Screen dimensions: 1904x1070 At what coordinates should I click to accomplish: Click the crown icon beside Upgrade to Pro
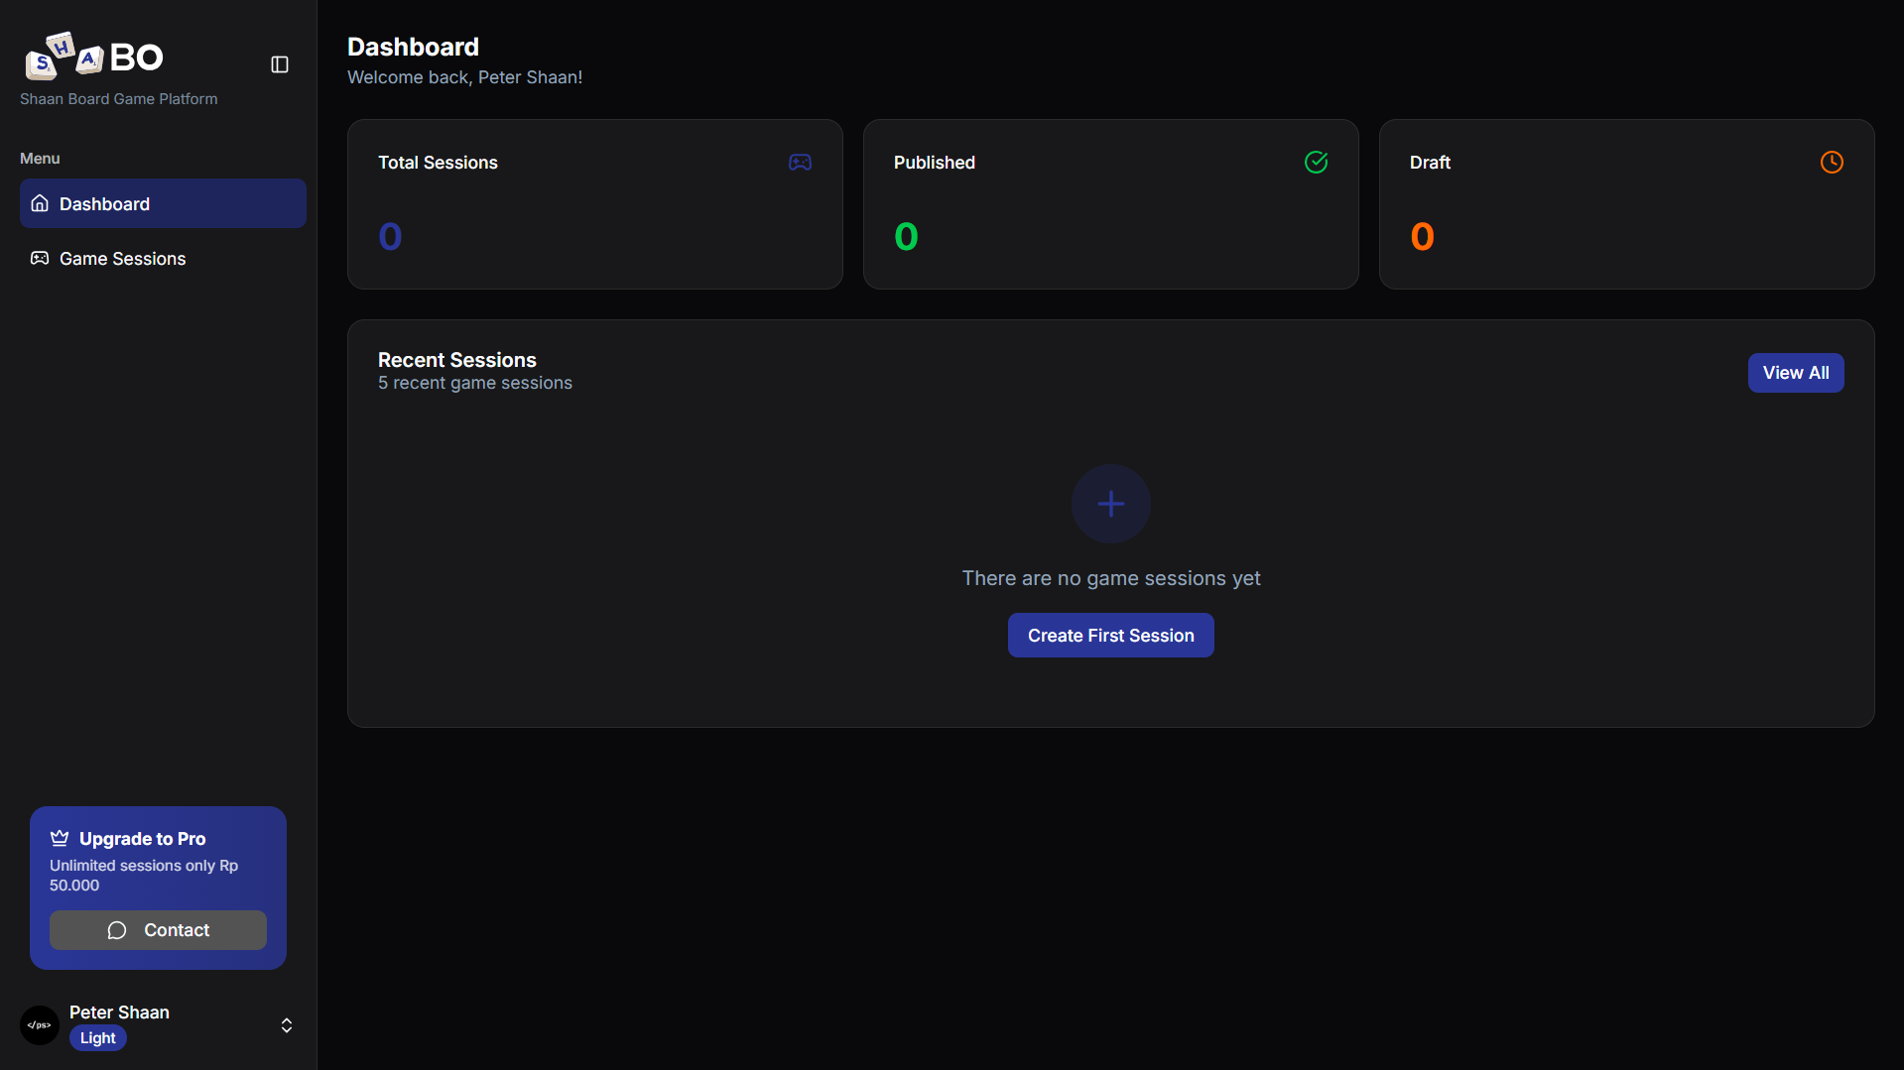(60, 838)
